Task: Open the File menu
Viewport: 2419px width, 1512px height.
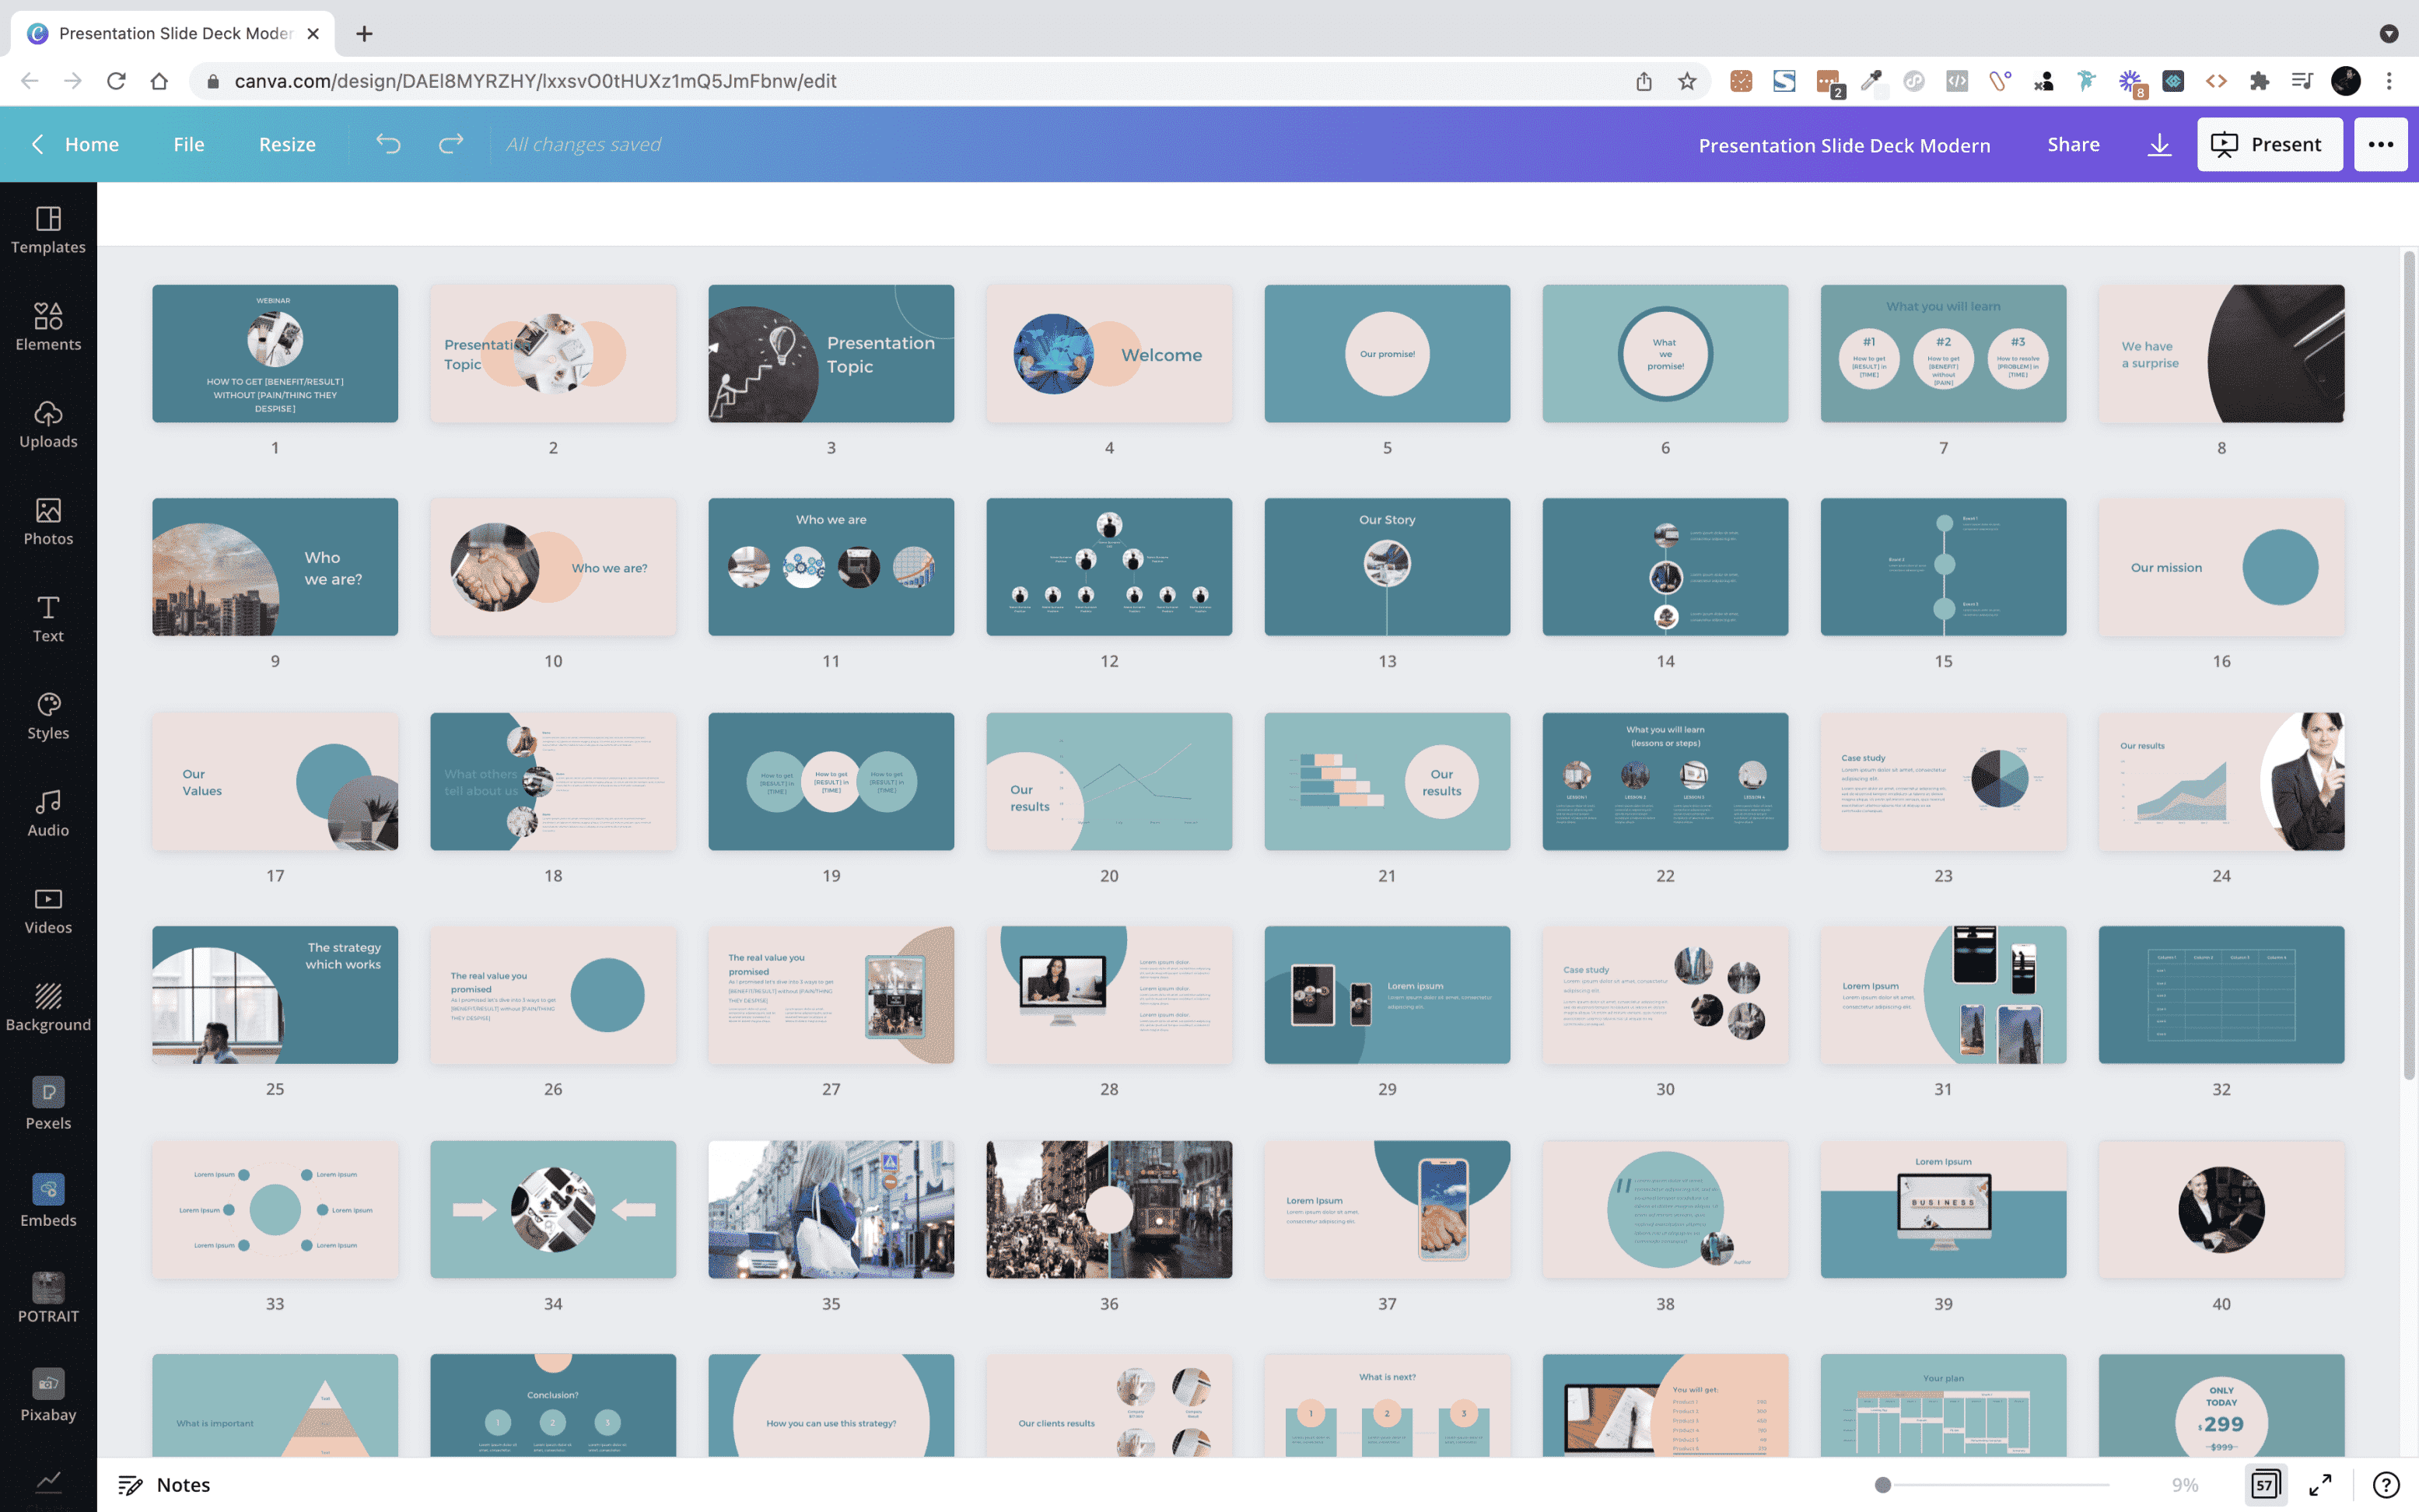Action: (188, 144)
